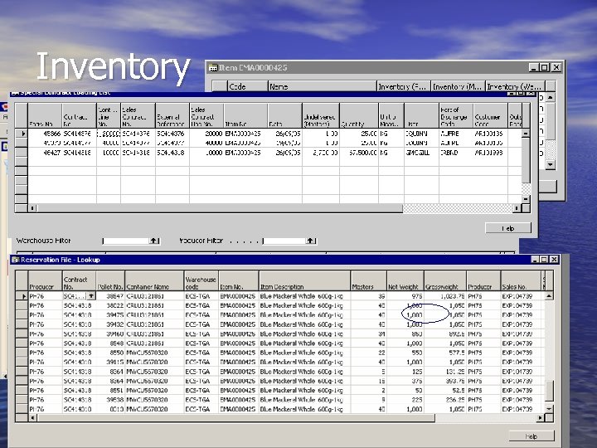
Task: Click scroll-right arrow in Reservation File grid
Action: click(540, 418)
